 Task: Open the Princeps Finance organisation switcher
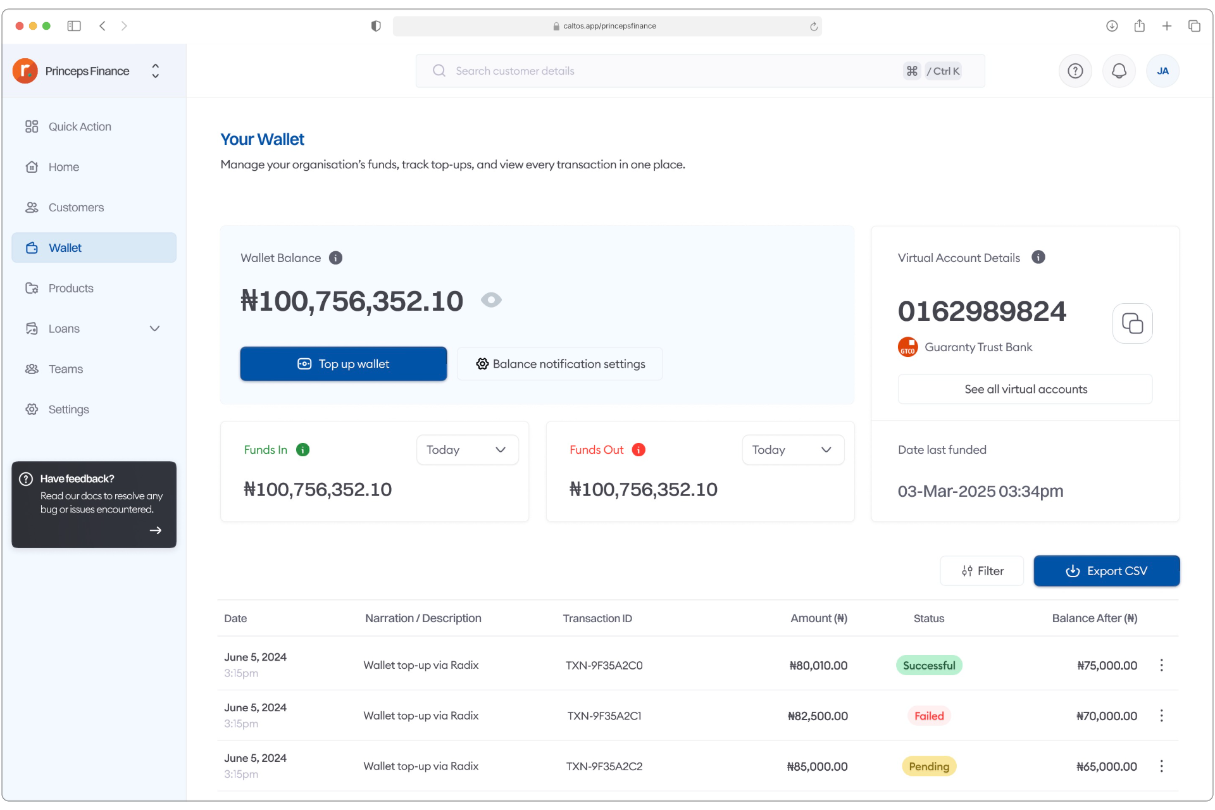155,71
